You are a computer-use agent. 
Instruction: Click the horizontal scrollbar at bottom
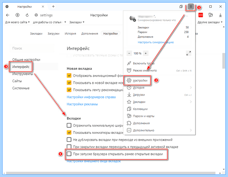(111, 173)
